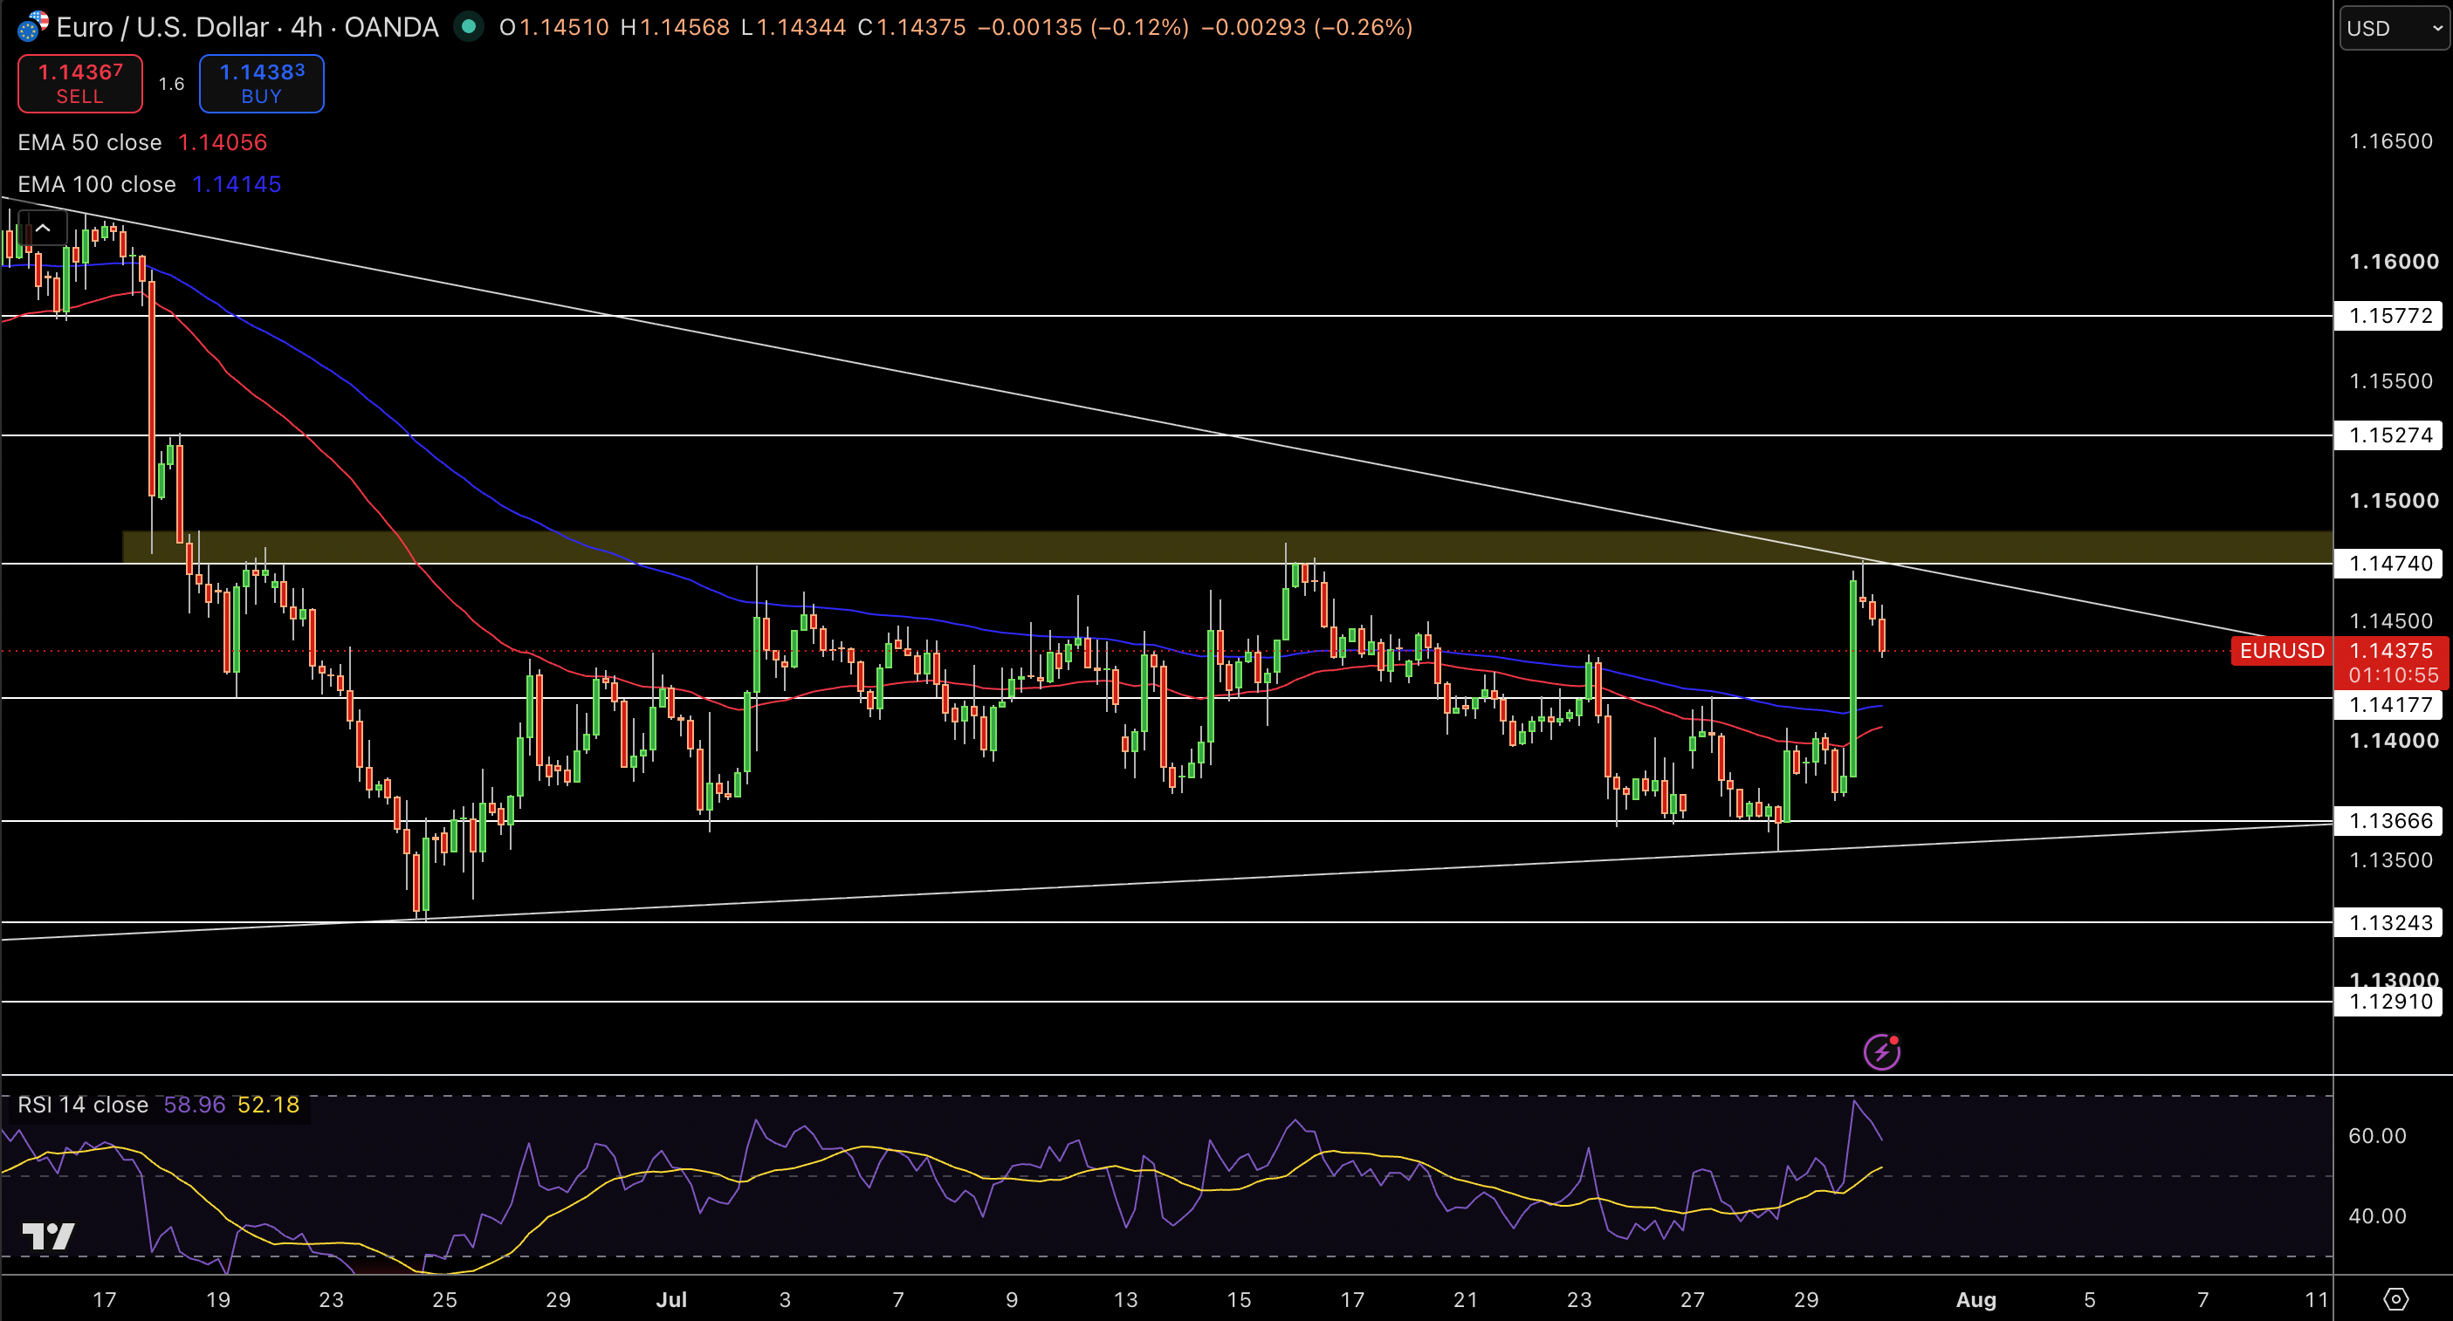
Task: Click the EUR/USD flag symbol icon
Action: point(32,27)
